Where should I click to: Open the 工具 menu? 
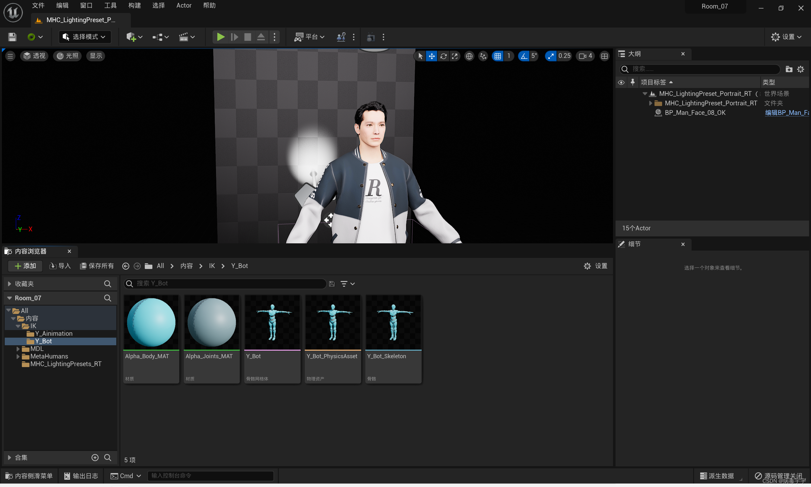(x=110, y=5)
